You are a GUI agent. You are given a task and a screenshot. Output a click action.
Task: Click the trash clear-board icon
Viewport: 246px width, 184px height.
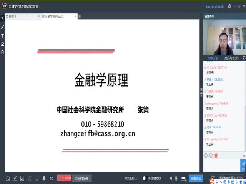coord(3,52)
